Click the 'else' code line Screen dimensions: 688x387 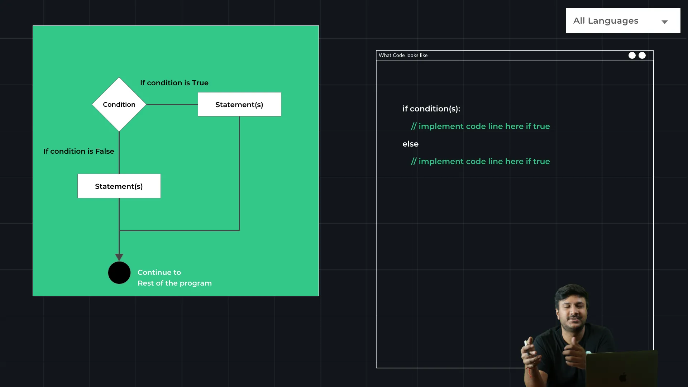pos(410,144)
